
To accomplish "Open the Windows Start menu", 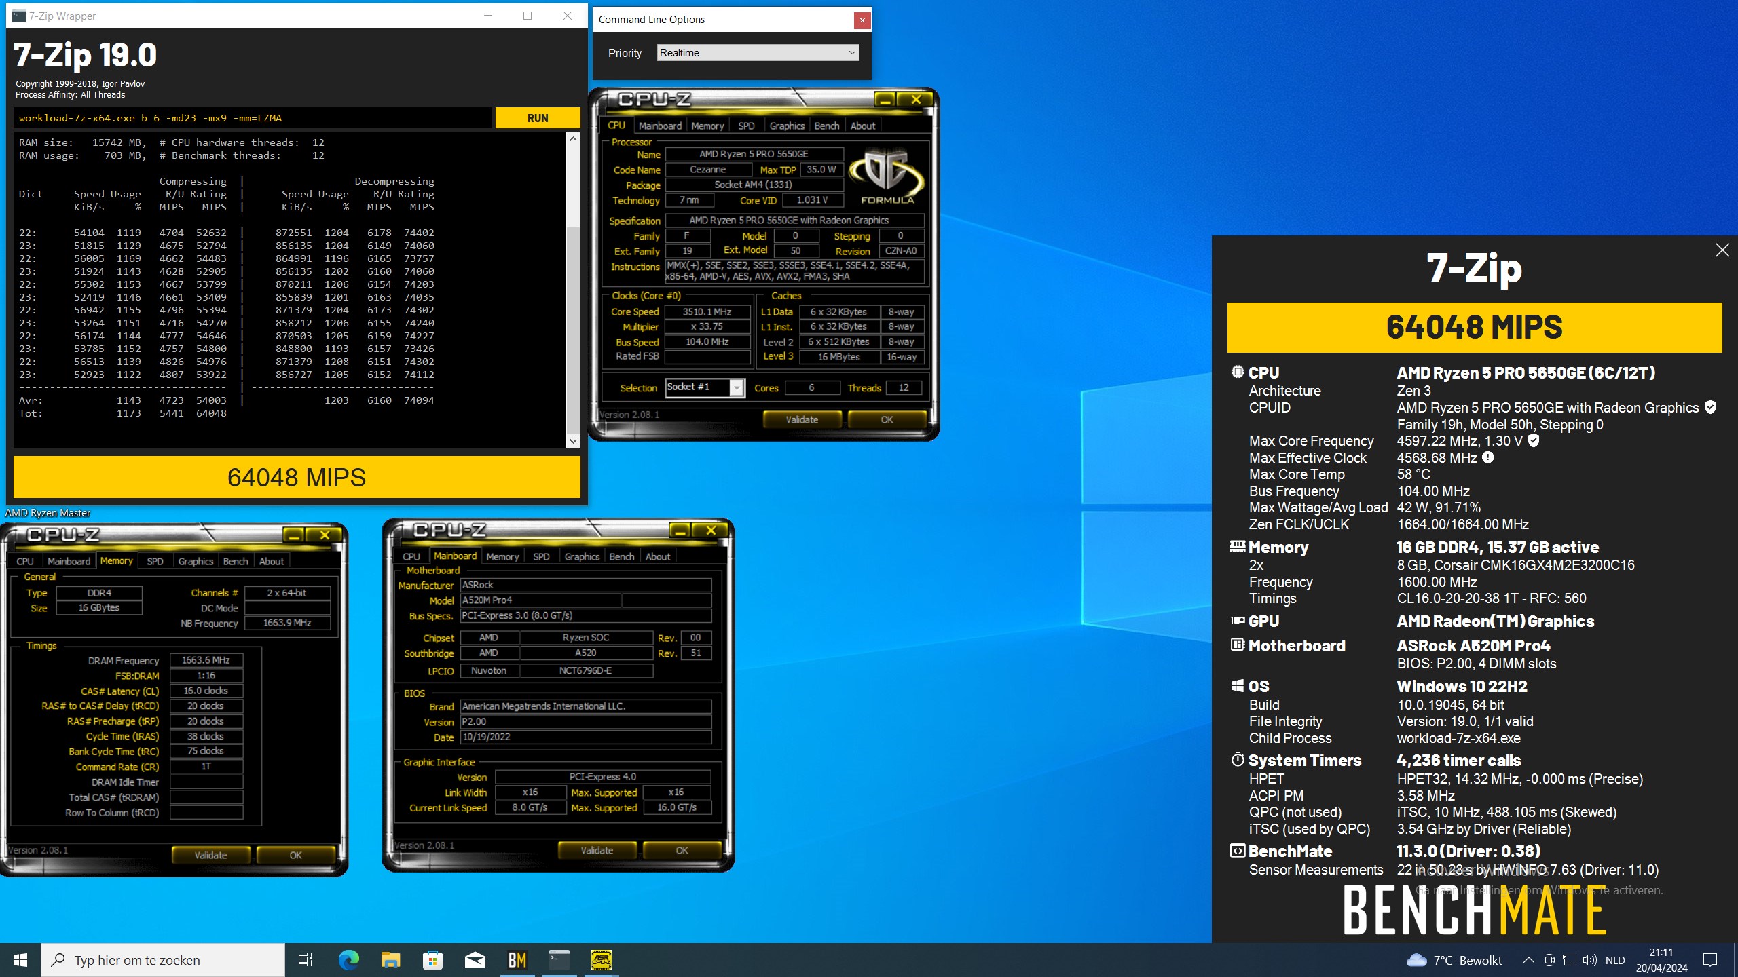I will click(x=20, y=960).
